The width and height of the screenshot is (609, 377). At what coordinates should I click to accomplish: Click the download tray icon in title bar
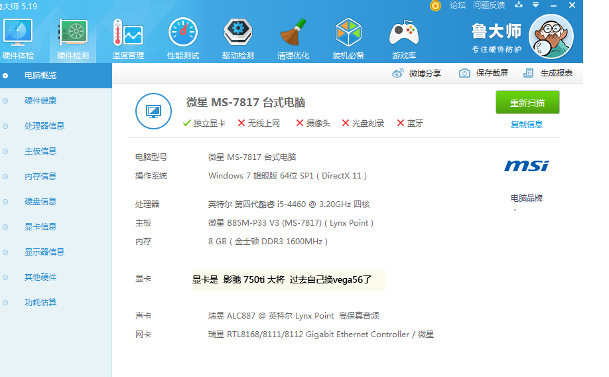point(519,5)
